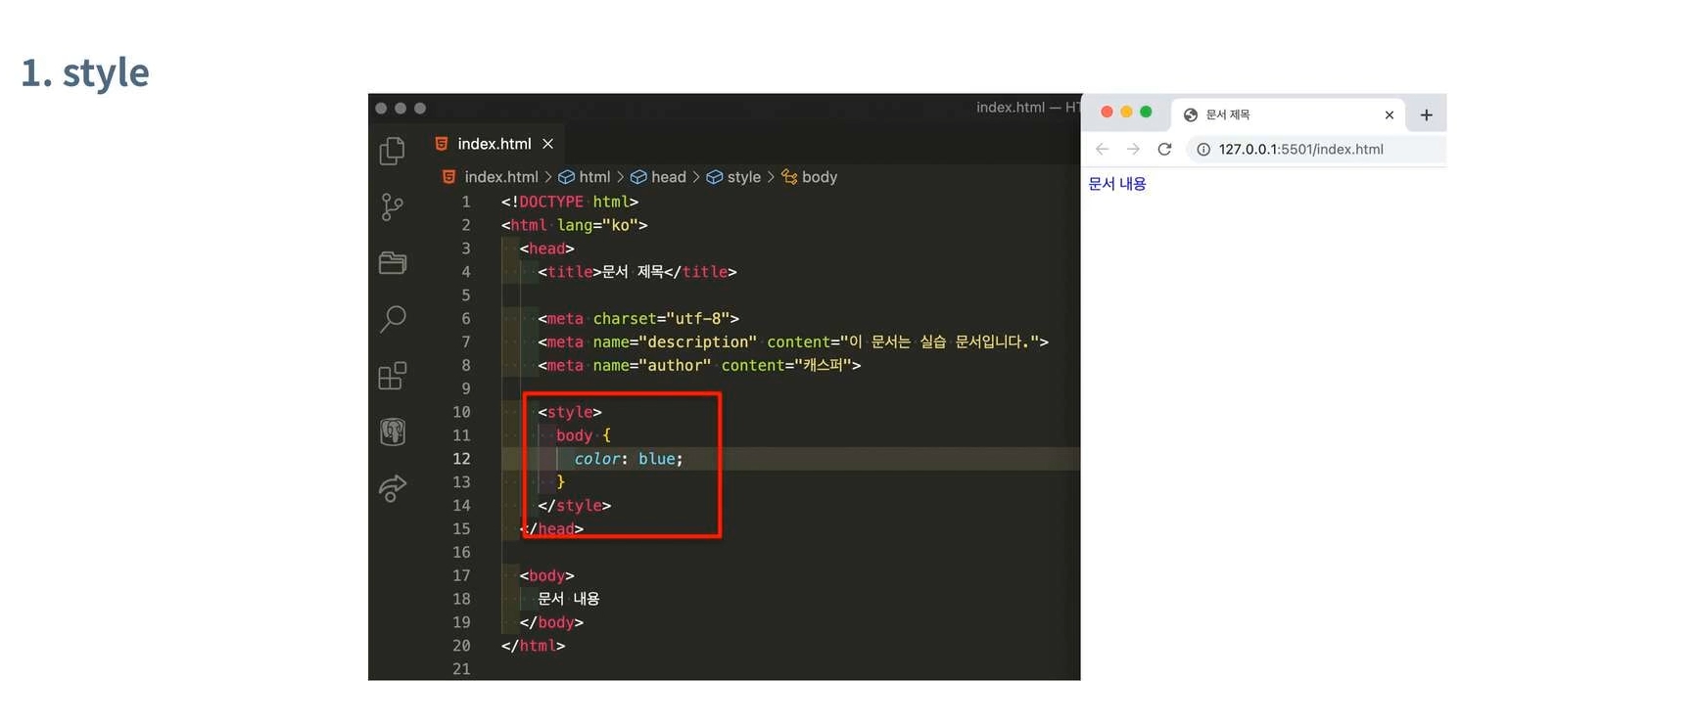Click the closing html tag on line 20
1697x725 pixels.
[x=533, y=646]
